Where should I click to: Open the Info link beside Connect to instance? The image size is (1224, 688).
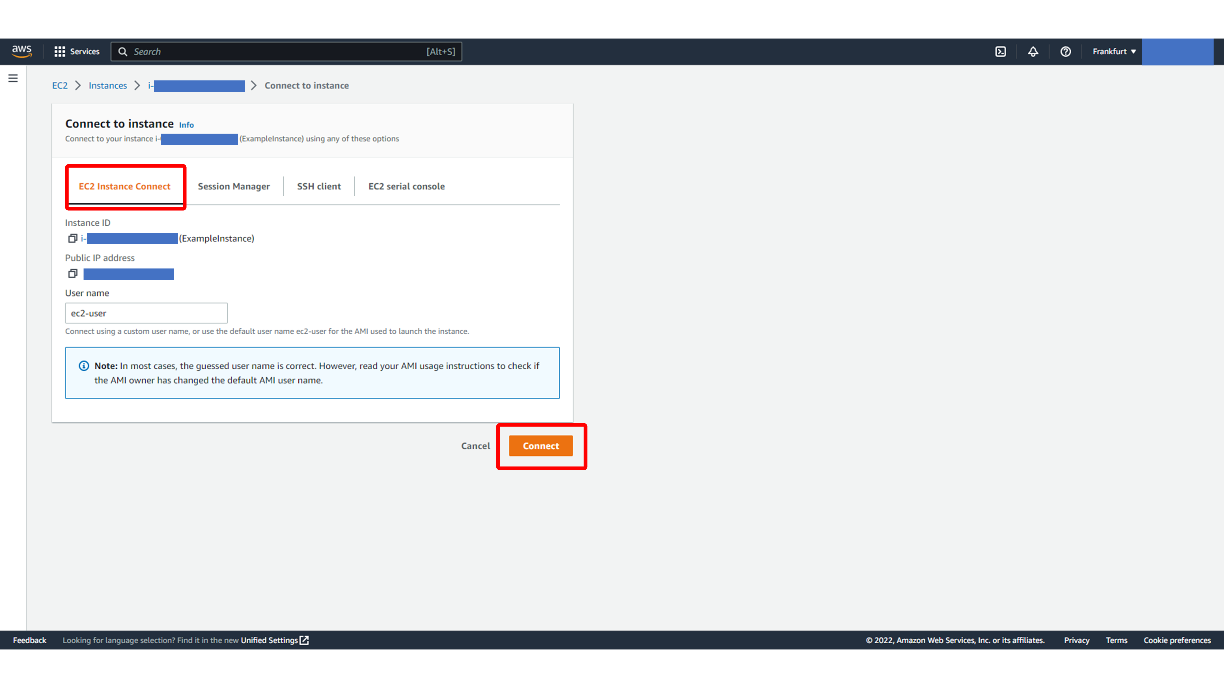[x=186, y=125]
